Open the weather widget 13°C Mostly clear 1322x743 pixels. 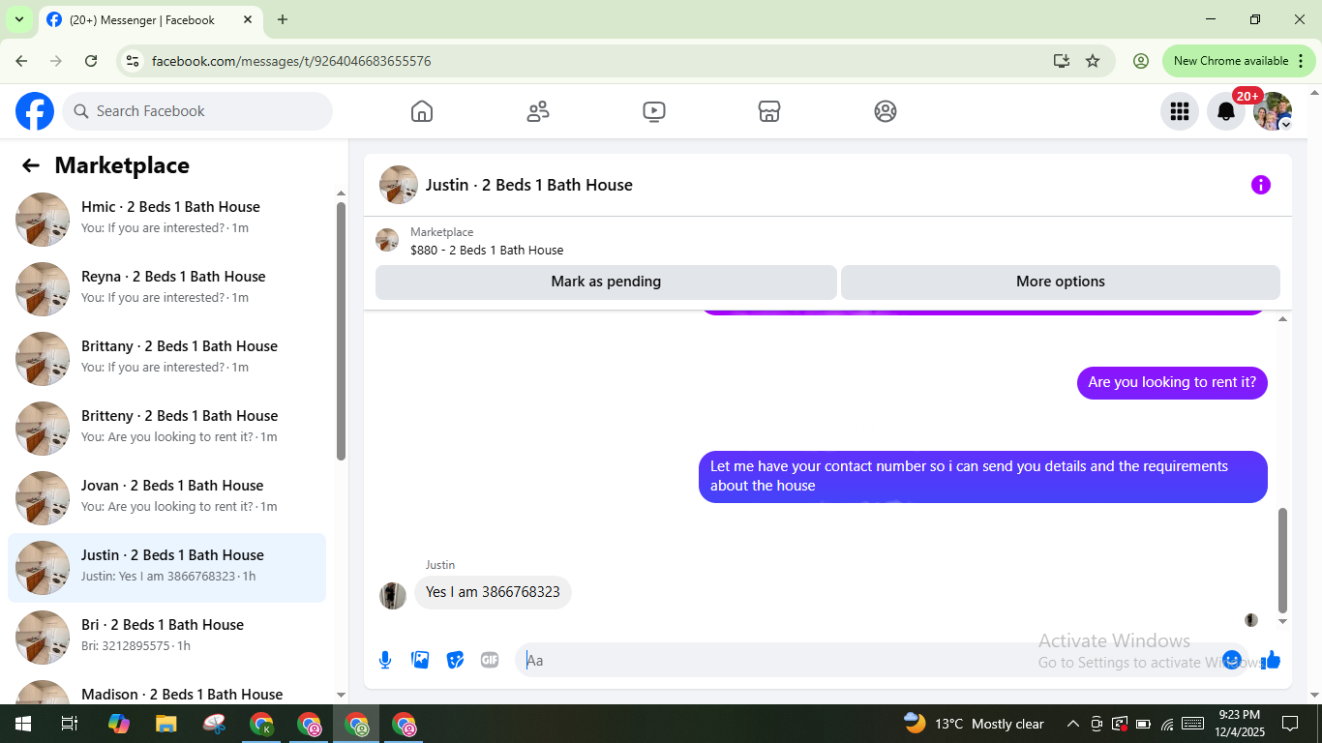click(974, 724)
